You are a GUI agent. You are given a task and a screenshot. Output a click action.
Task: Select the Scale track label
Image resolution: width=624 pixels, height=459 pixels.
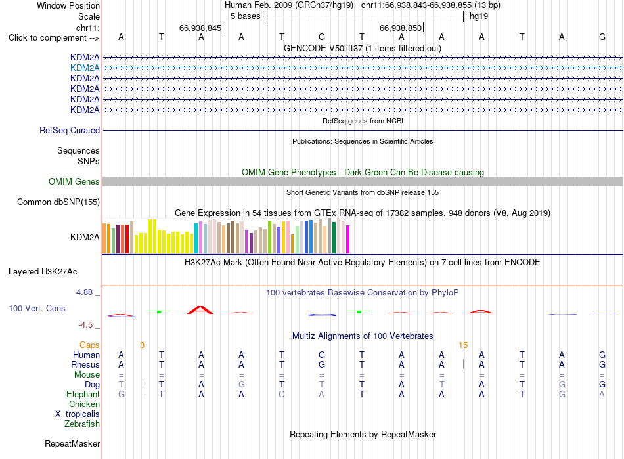(89, 16)
